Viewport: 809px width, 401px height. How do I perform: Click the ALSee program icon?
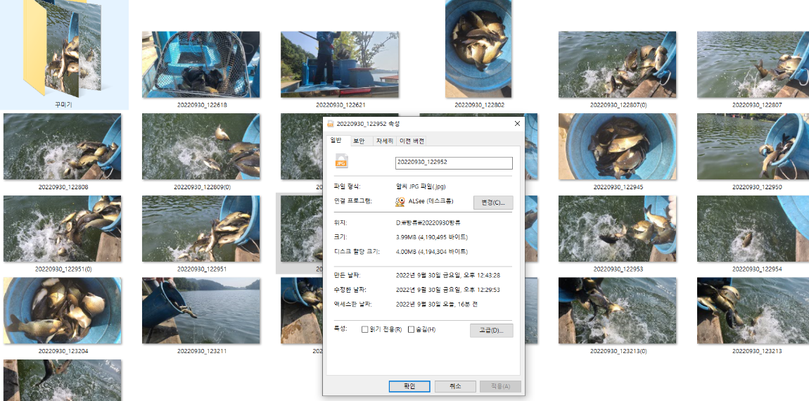(x=400, y=202)
